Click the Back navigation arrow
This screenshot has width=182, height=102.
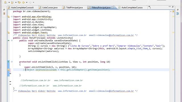point(23,2)
